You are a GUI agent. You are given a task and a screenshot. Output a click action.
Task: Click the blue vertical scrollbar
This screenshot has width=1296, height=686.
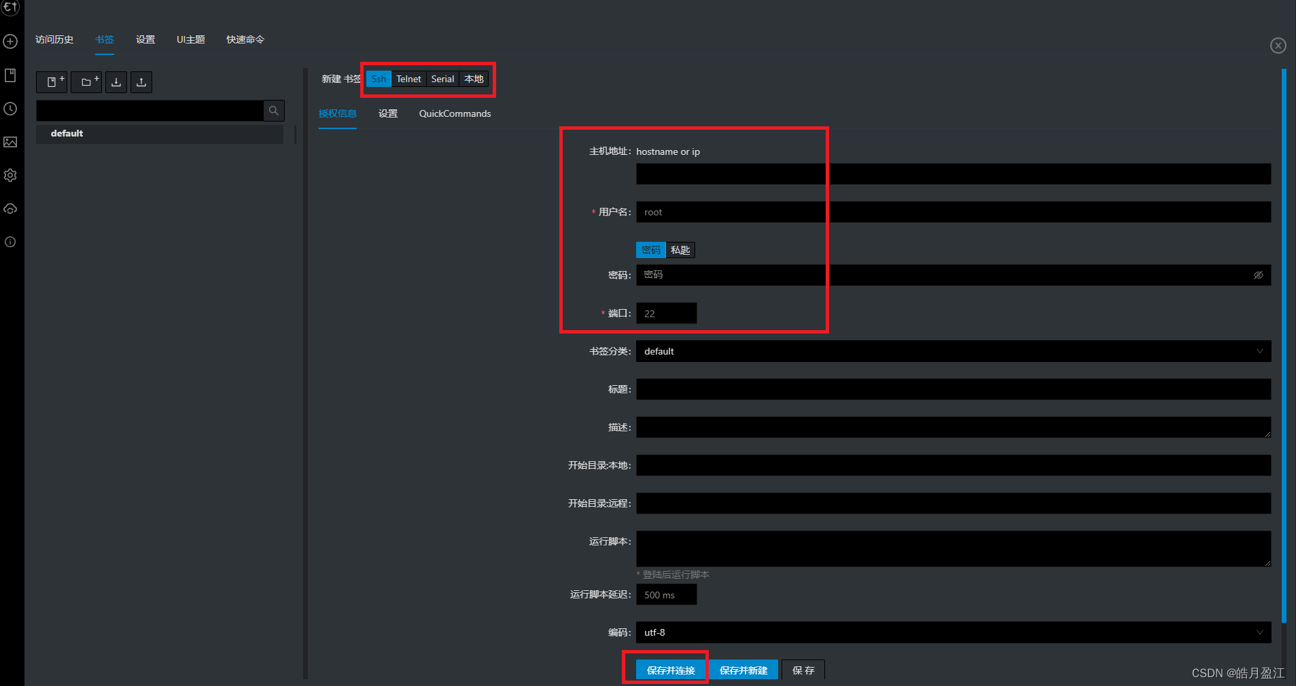point(1284,345)
